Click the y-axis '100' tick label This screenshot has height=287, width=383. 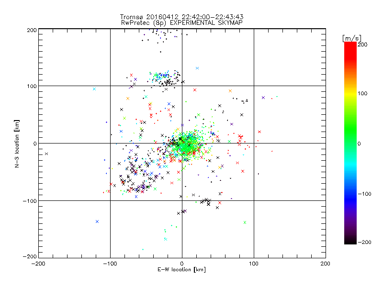pyautogui.click(x=32, y=86)
